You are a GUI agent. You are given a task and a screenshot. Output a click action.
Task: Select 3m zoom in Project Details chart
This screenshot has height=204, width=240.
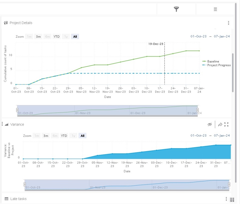click(38, 36)
